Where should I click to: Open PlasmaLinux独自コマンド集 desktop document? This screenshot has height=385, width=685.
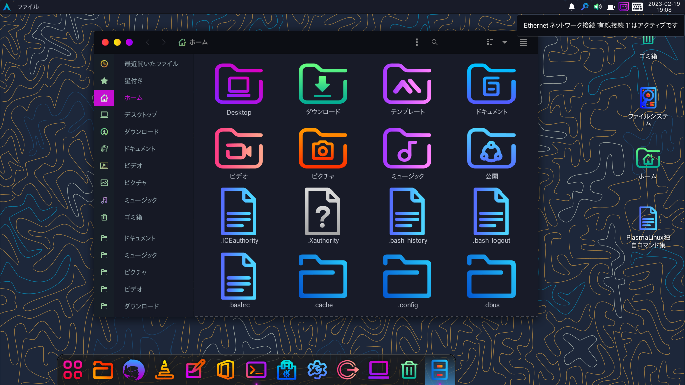(648, 227)
